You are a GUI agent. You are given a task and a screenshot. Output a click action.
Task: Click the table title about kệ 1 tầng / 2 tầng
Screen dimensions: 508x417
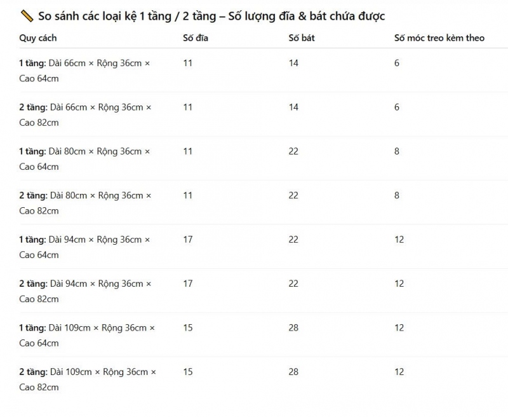(x=211, y=16)
